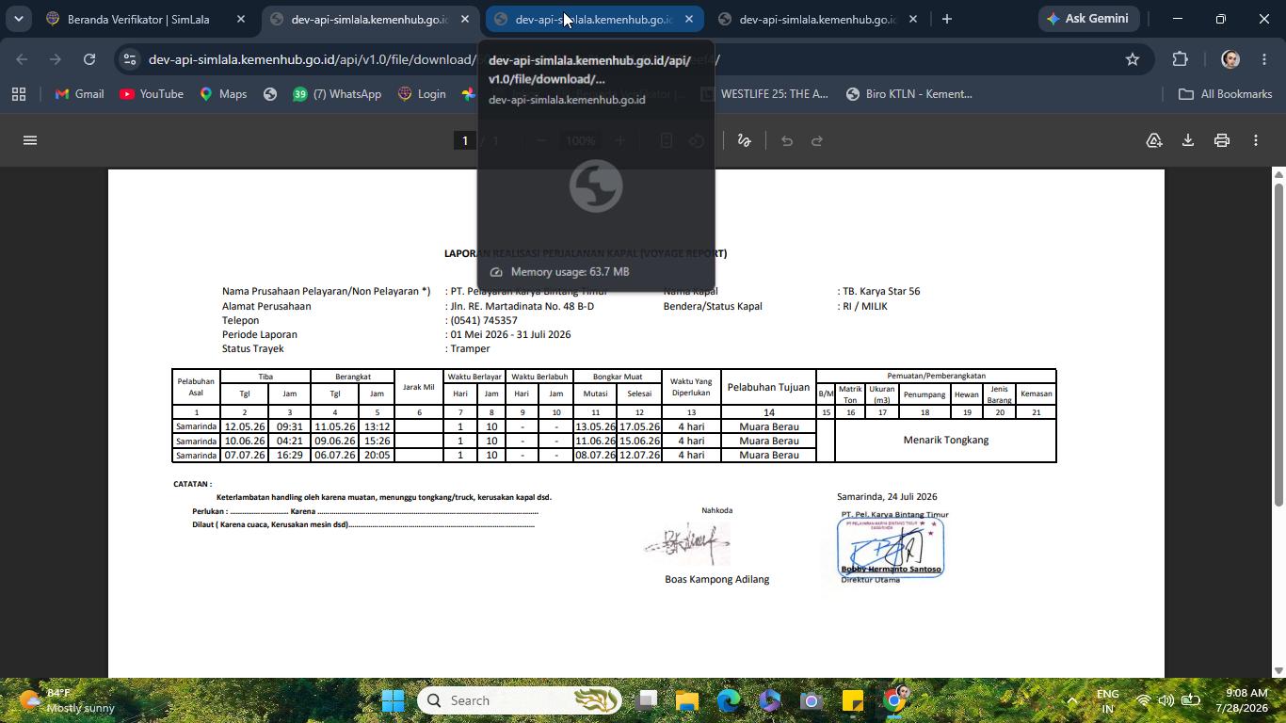
Task: Bookmark this page with the star
Action: pos(1133,59)
